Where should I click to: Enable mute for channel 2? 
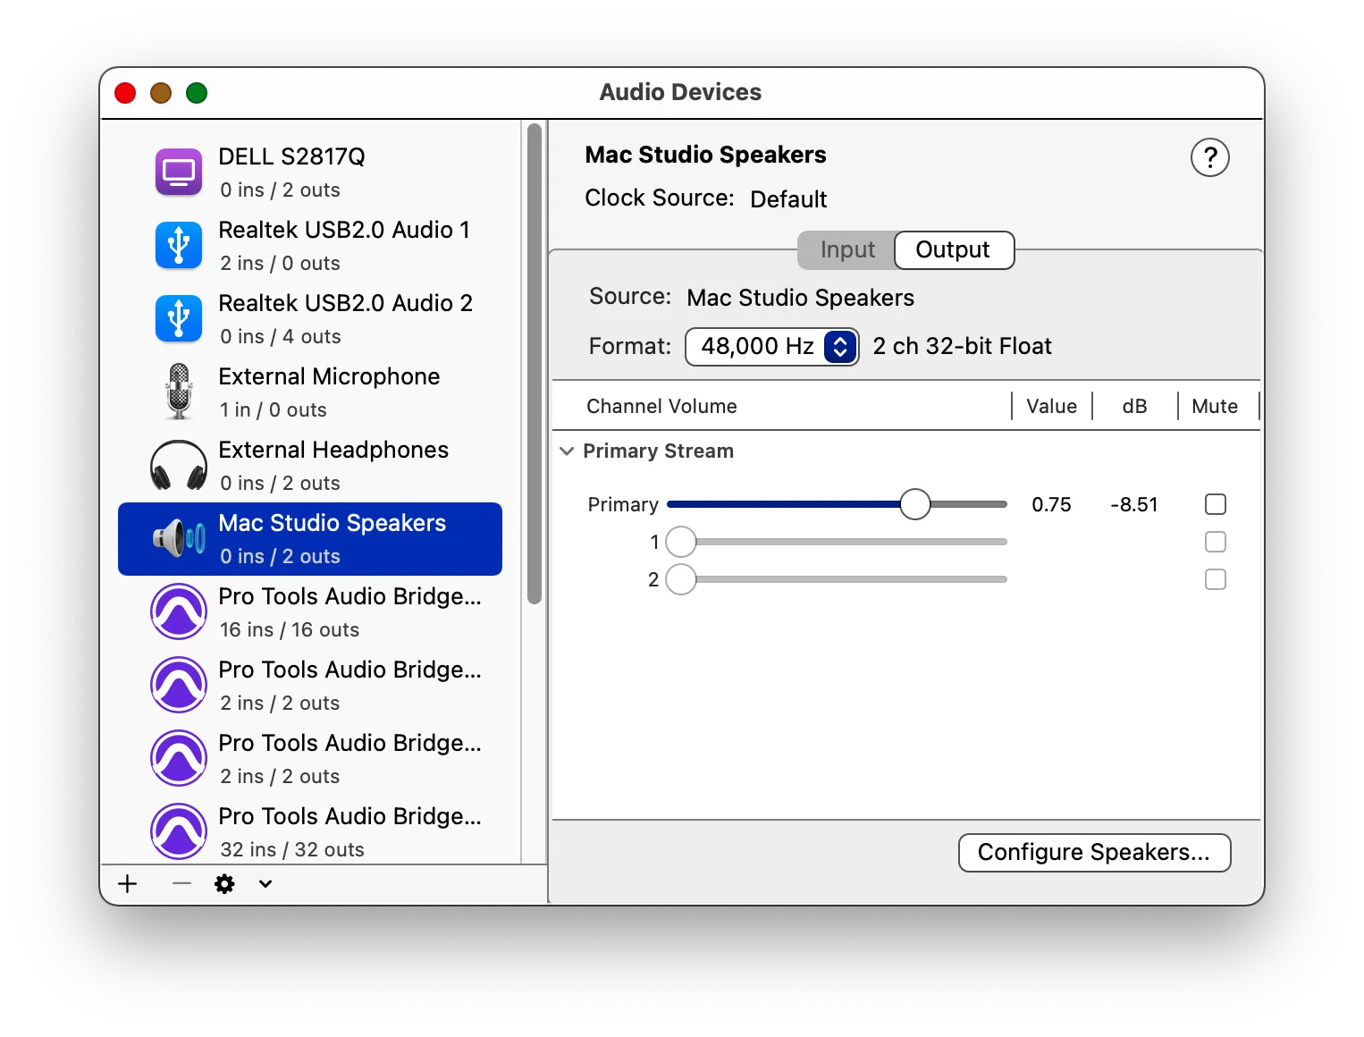(1215, 579)
